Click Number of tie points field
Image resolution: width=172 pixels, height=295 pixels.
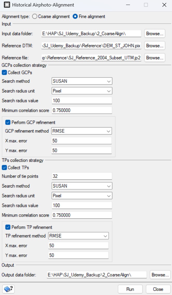pos(82,176)
